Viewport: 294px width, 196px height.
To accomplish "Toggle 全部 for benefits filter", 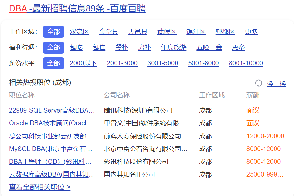I will click(53, 47).
